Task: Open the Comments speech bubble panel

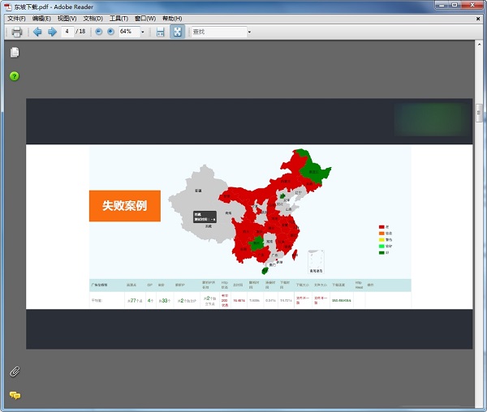Action: [15, 395]
